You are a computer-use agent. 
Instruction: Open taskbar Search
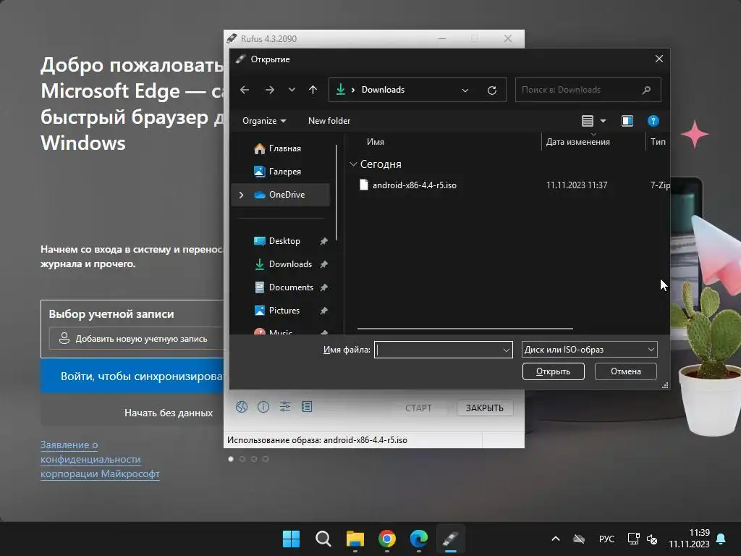(323, 539)
